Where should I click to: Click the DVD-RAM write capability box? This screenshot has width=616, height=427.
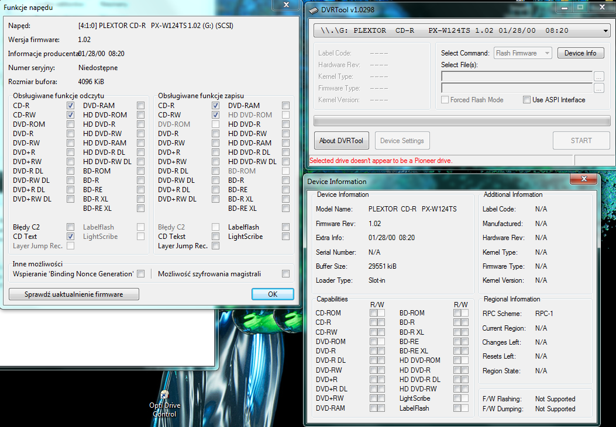click(381, 408)
